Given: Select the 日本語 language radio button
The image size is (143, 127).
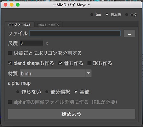Looking at the screenshot, I should (107, 15).
